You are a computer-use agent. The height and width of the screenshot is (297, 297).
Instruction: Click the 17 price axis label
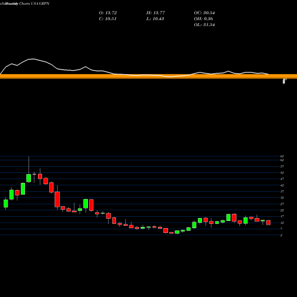[x=282, y=216]
